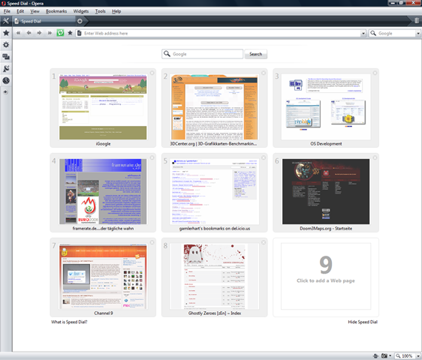Screen dimensions: 422x360
Task: Open the closed tabs trash can icon
Action: (x=417, y=21)
